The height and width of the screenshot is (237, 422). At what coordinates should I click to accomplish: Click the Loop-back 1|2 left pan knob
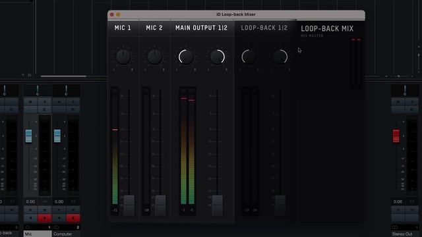(249, 57)
